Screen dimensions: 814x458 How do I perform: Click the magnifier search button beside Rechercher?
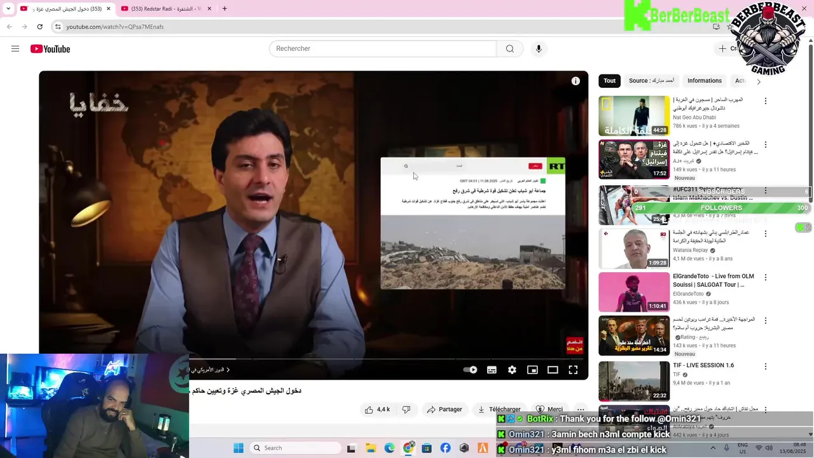click(x=509, y=49)
